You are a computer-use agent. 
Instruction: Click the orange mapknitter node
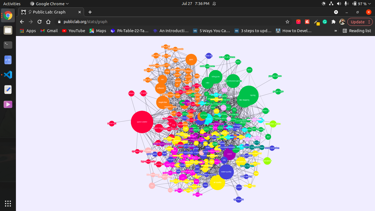coord(163,102)
